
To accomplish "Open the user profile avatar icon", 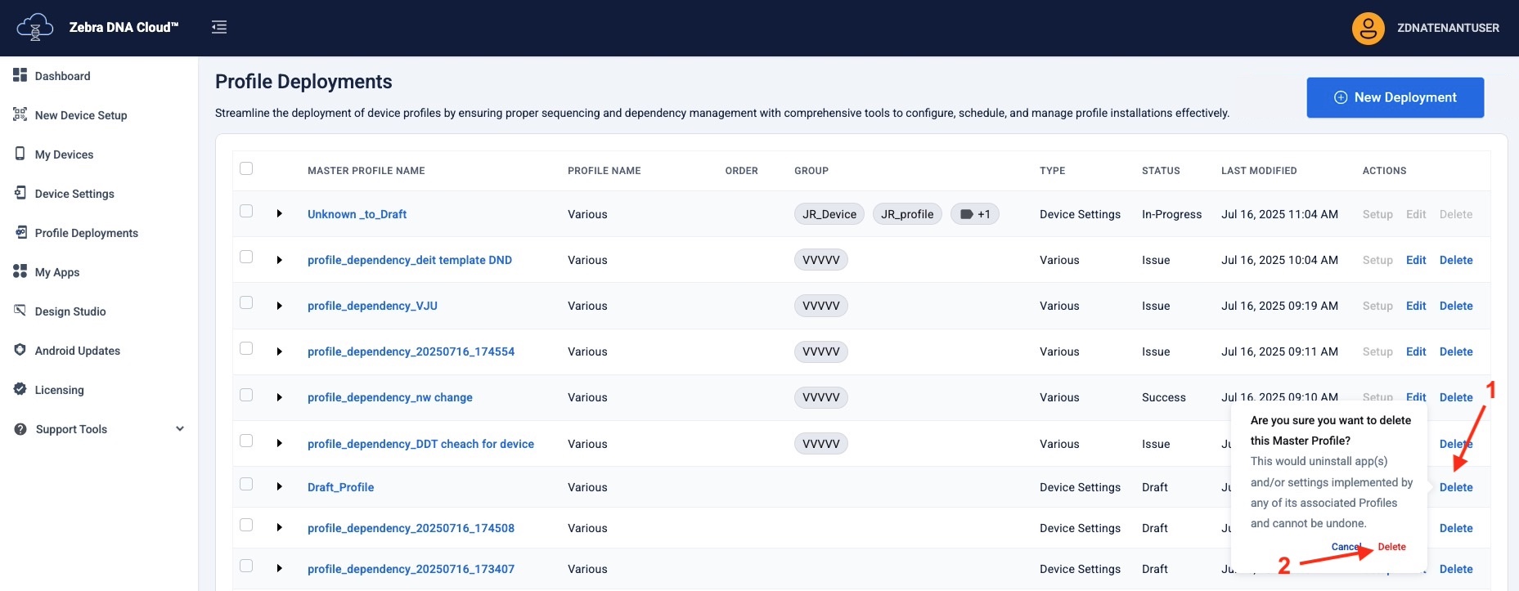I will (x=1368, y=28).
